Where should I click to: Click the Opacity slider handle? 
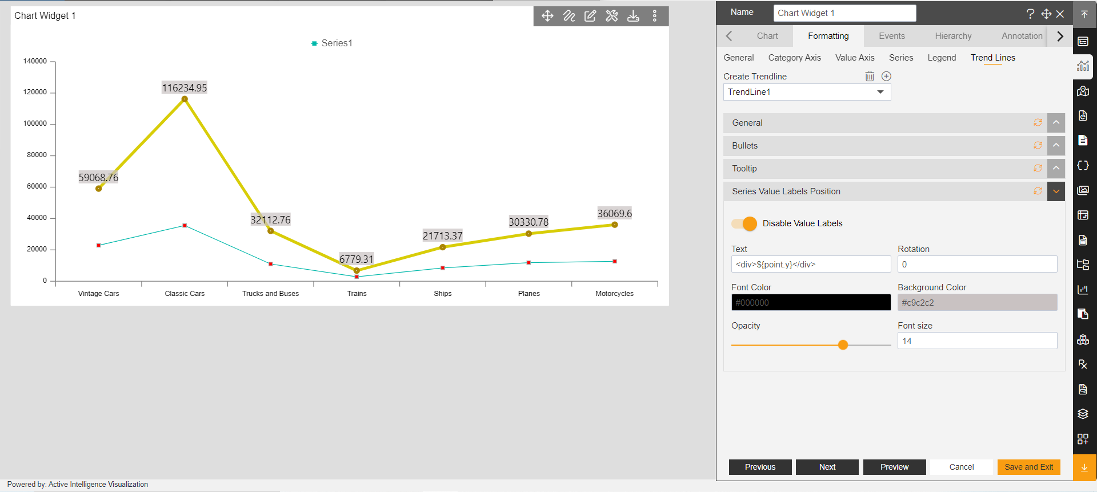tap(843, 345)
